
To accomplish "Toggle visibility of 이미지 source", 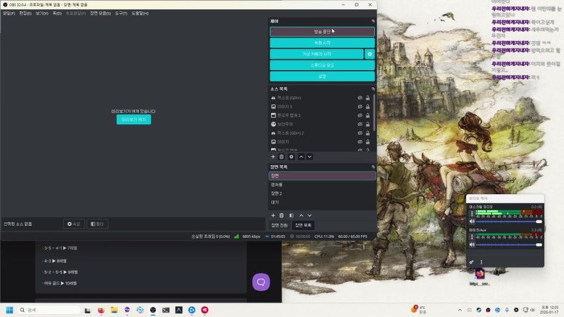I will point(360,141).
